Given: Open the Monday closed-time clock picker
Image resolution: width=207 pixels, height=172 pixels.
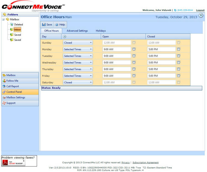Looking at the screenshot, I should [179, 49].
